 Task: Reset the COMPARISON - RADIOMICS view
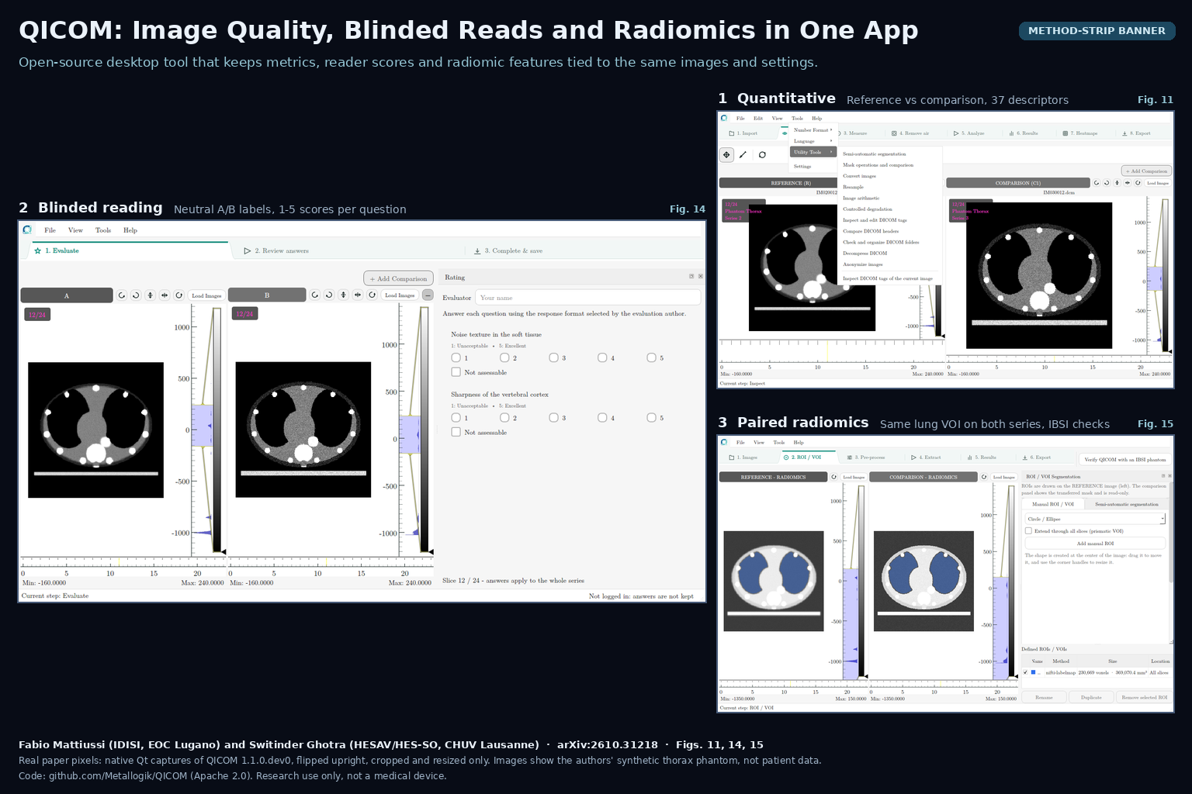coord(984,477)
